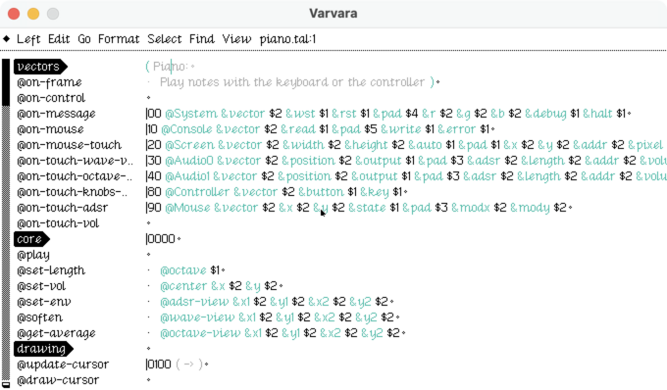The image size is (667, 390).
Task: Select @on-touch-vol in the sidebar
Action: click(58, 223)
